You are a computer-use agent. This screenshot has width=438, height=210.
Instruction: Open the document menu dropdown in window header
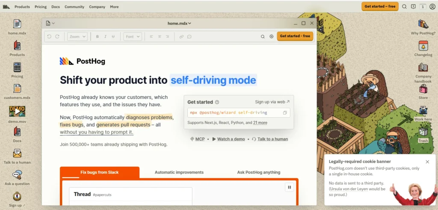pyautogui.click(x=50, y=24)
